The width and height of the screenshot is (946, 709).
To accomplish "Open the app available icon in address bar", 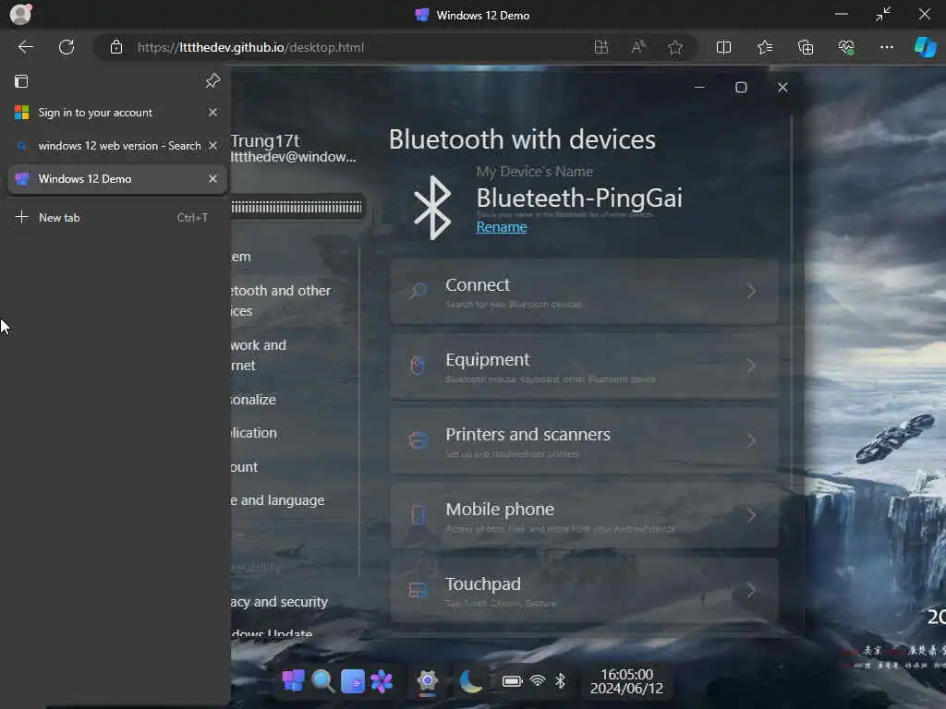I will click(600, 47).
